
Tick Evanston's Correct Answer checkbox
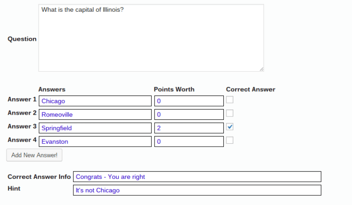click(230, 140)
